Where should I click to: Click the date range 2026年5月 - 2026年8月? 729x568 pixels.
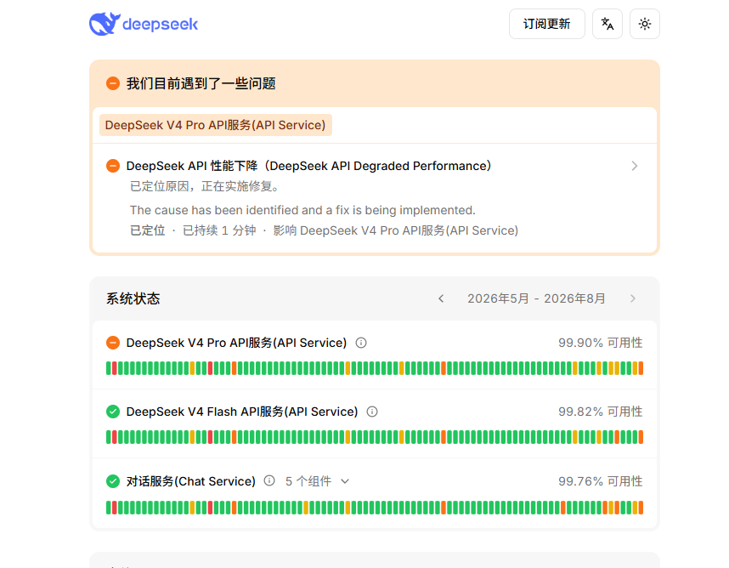point(536,298)
